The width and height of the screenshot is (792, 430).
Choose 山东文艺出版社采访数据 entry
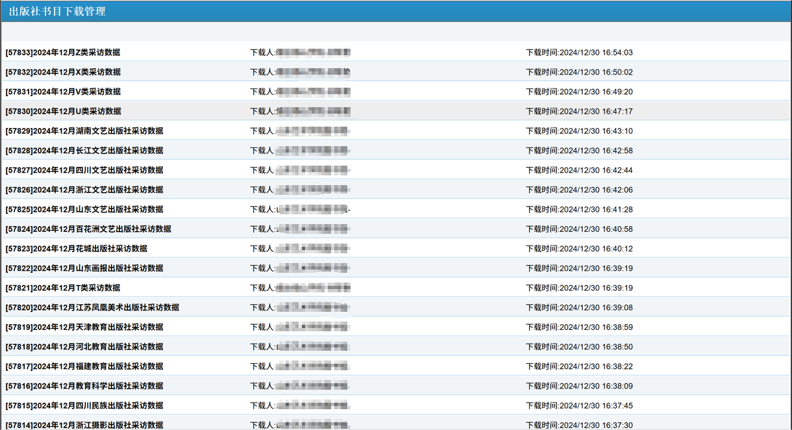click(x=84, y=209)
